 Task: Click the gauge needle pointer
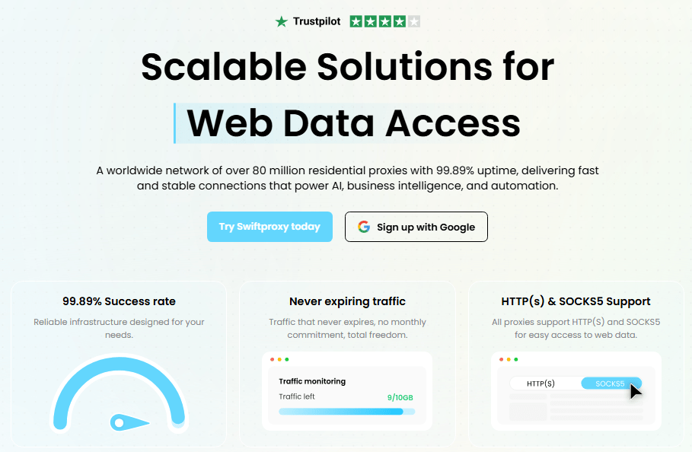pyautogui.click(x=129, y=422)
